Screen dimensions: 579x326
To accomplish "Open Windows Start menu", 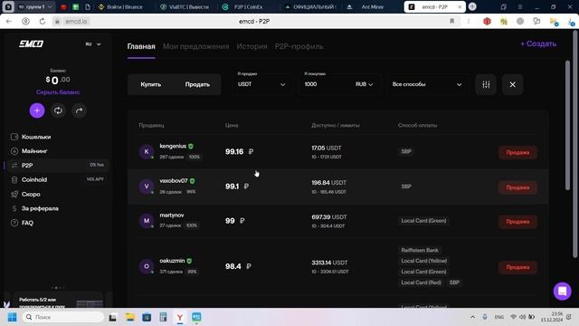I will point(12,317).
